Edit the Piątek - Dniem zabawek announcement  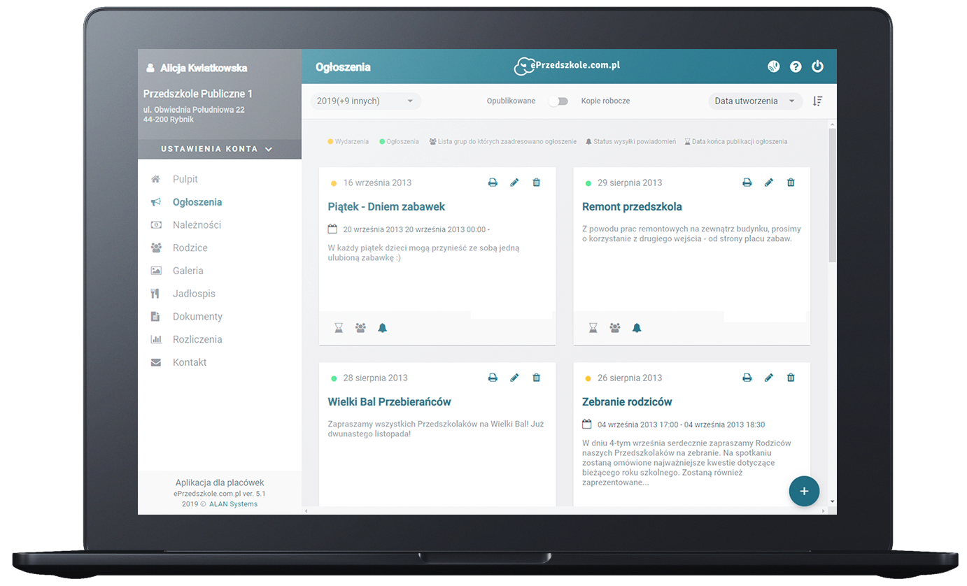(514, 183)
